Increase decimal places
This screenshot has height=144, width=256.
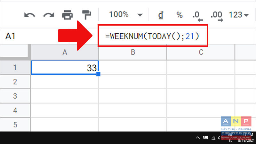(217, 15)
